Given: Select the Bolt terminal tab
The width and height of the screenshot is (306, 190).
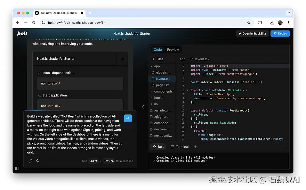Looking at the screenshot, I should point(158,147).
